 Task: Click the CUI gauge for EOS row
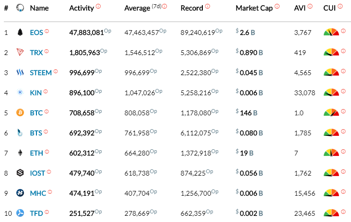[331, 33]
